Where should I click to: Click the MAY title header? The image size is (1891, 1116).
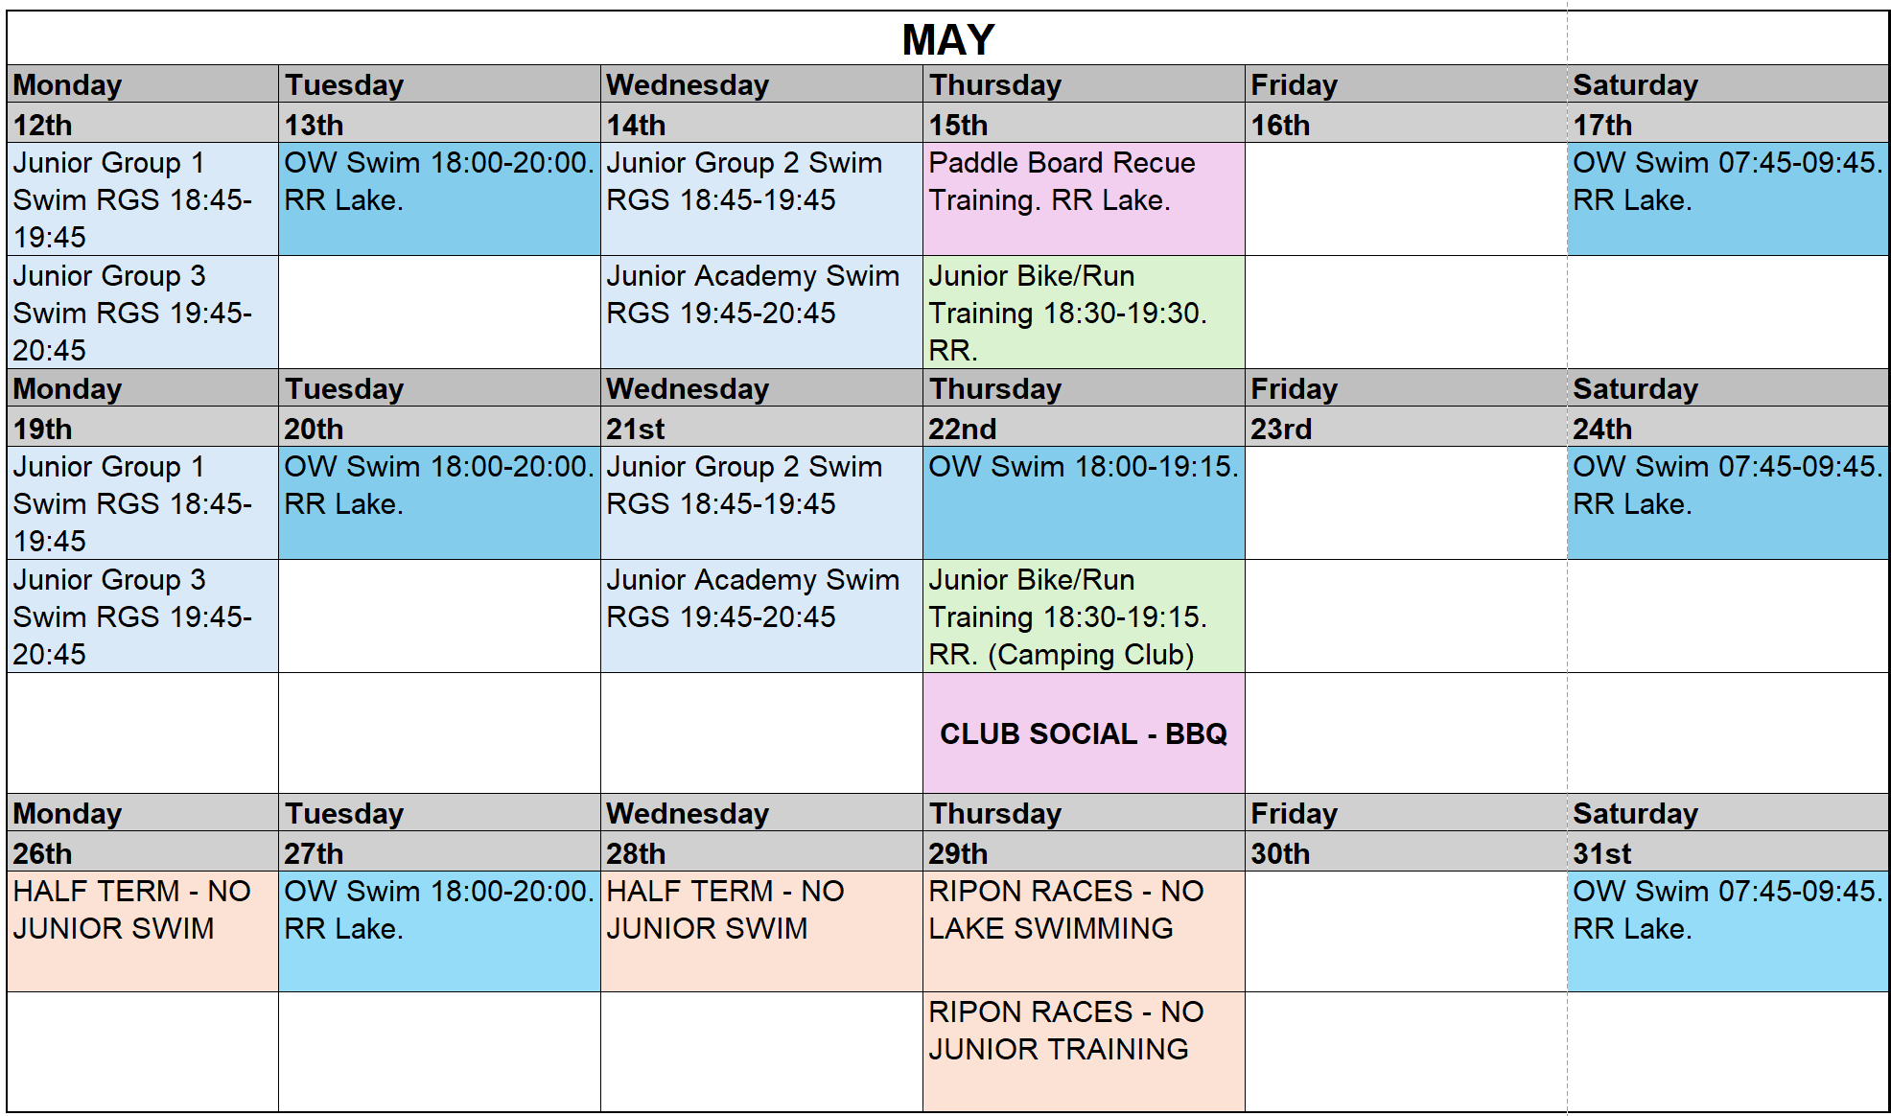click(x=947, y=39)
